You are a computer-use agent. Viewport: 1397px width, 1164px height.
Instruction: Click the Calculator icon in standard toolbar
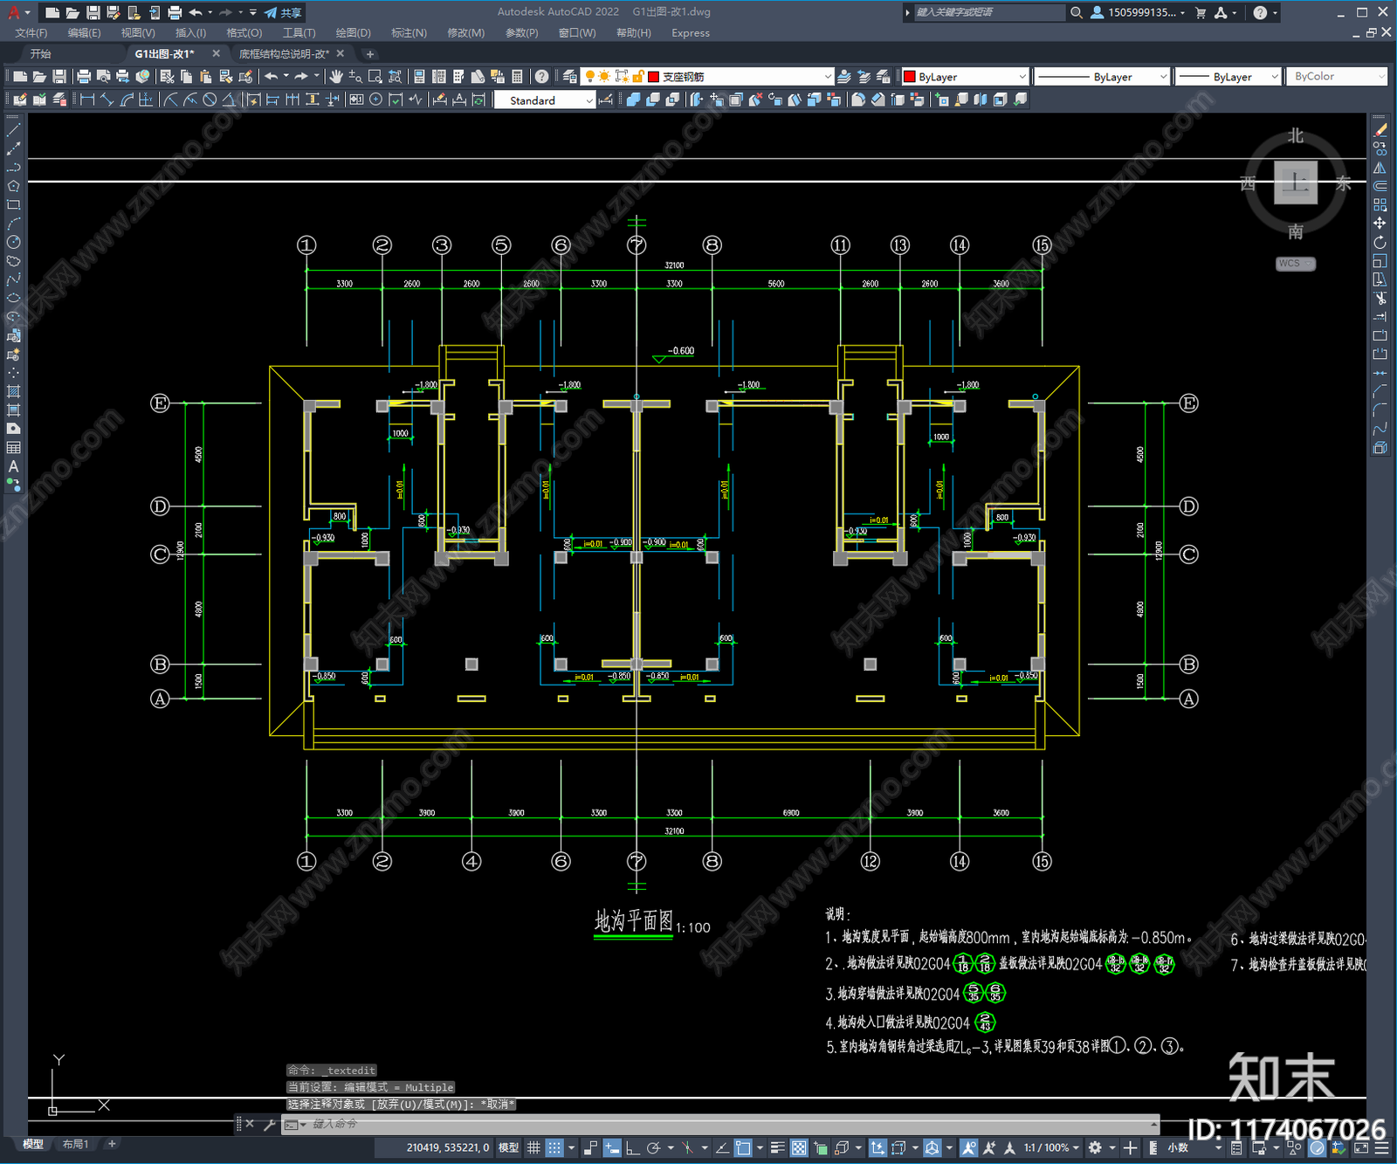click(517, 77)
